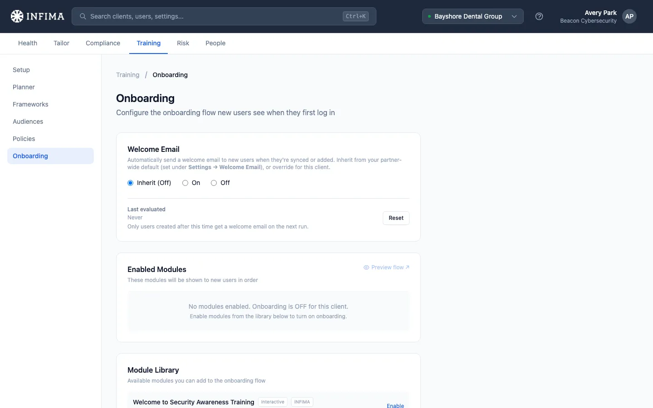This screenshot has height=408, width=653.
Task: Open the AP user avatar
Action: click(629, 16)
